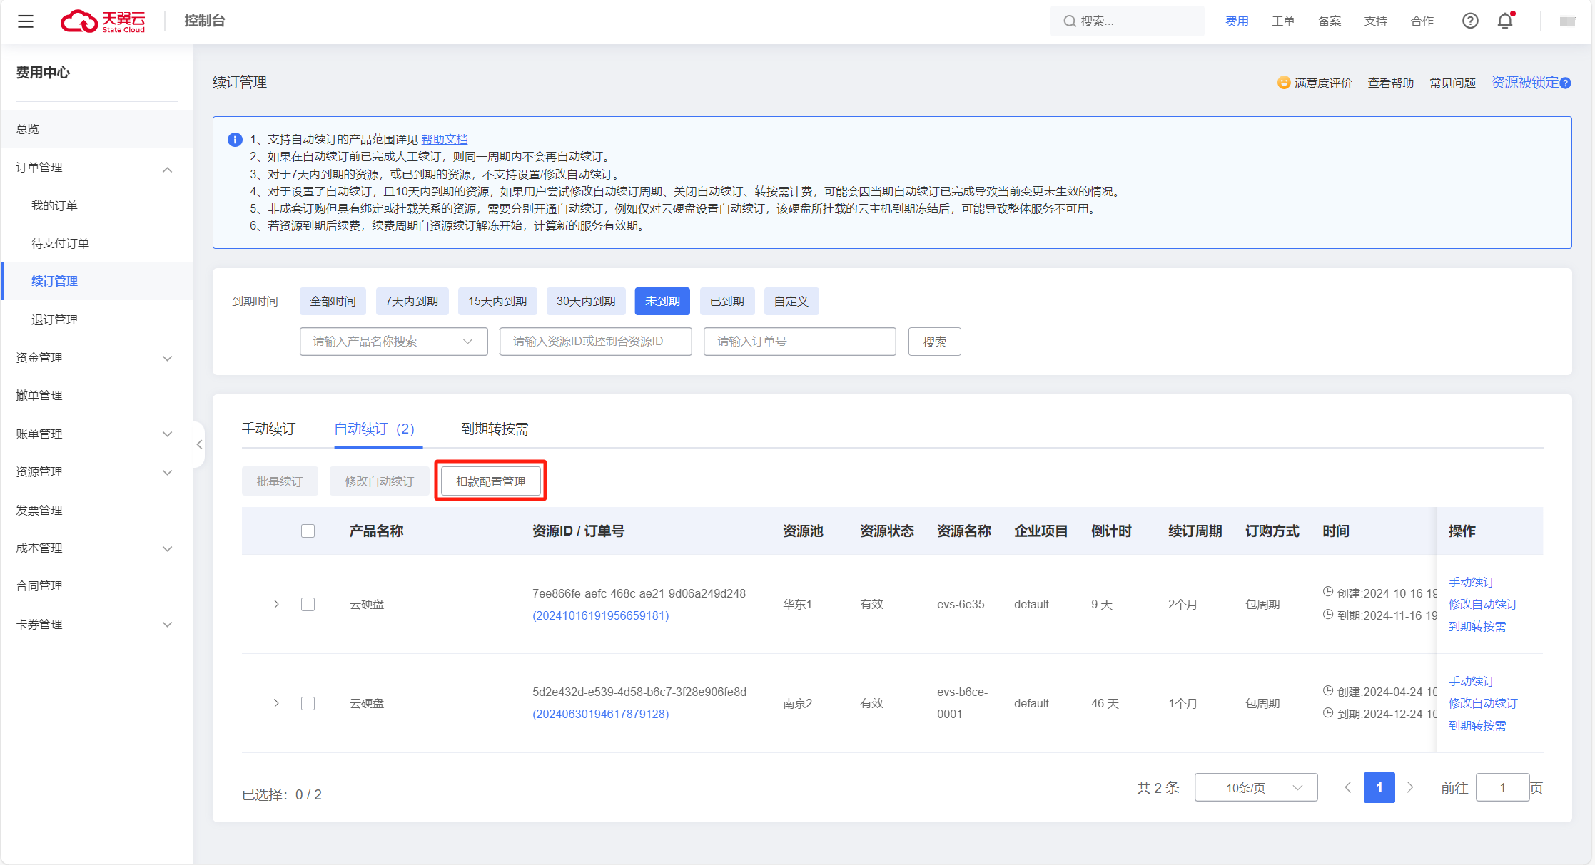Open the 常见问题 link
Viewport: 1595px width, 865px height.
pyautogui.click(x=1452, y=83)
